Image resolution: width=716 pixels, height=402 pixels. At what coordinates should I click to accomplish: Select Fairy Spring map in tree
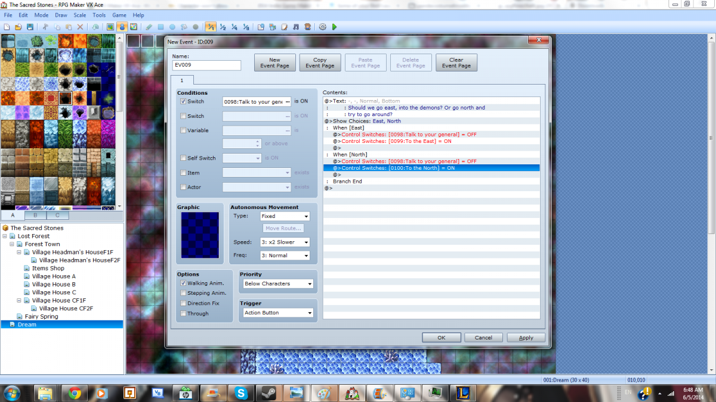[42, 316]
